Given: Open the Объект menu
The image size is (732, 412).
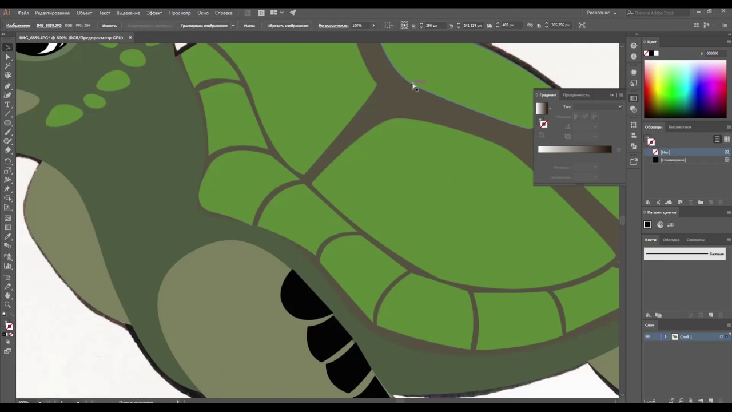Looking at the screenshot, I should pos(84,13).
